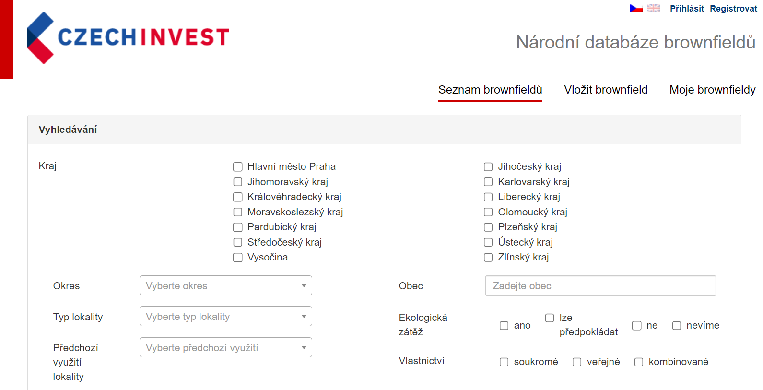The height and width of the screenshot is (390, 763).
Task: Check the 'soukromé' ownership option
Action: [x=504, y=362]
